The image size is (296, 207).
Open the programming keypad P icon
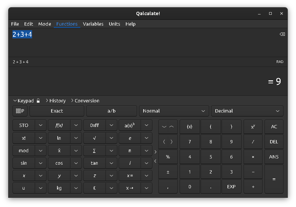pos(20,111)
